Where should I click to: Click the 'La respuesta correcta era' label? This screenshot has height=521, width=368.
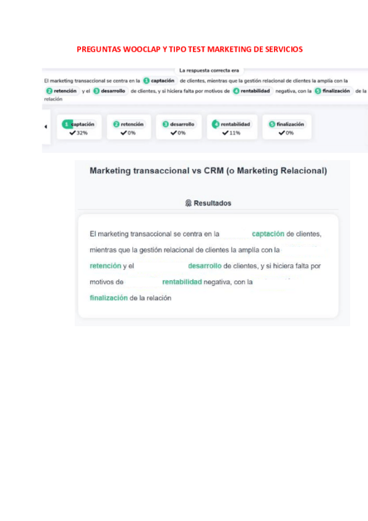click(209, 71)
